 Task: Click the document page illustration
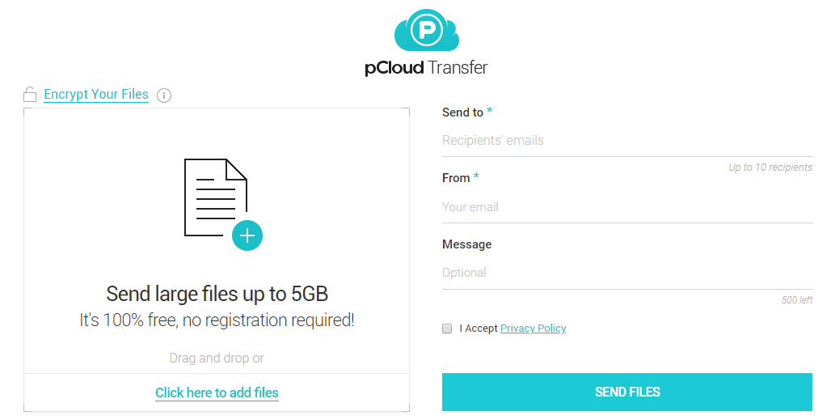coord(215,197)
